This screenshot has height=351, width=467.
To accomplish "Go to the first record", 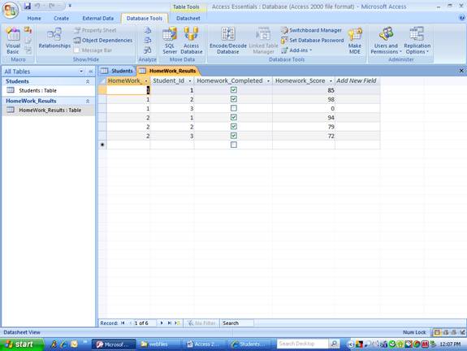I will click(123, 323).
